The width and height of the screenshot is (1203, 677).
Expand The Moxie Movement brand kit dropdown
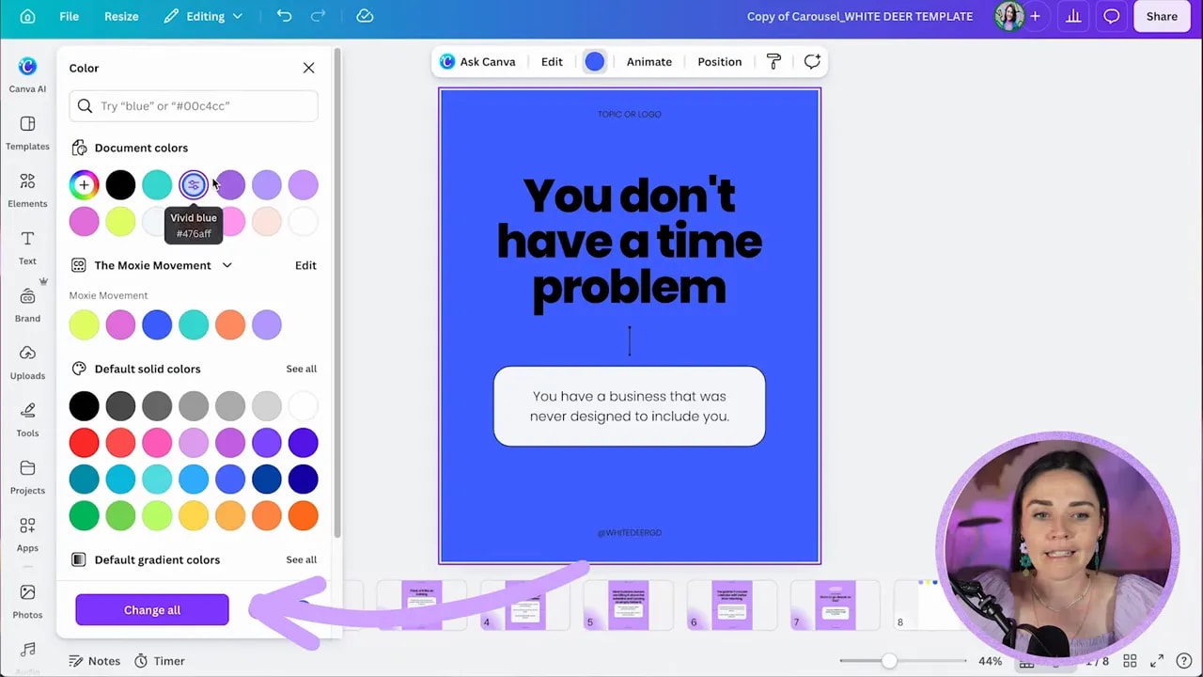[x=227, y=265]
